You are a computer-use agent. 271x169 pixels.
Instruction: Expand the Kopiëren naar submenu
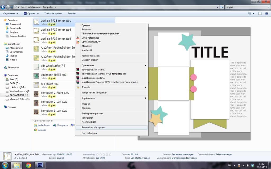[112, 98]
